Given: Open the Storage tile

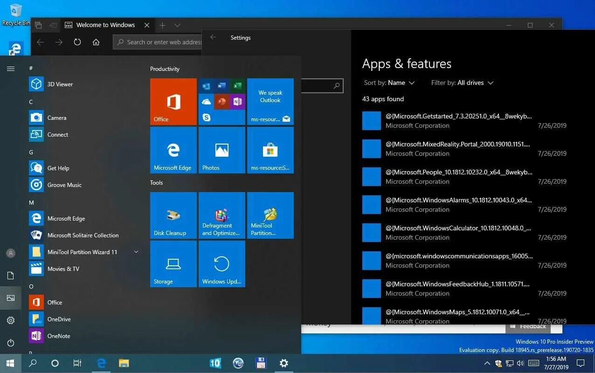Looking at the screenshot, I should pos(173,264).
